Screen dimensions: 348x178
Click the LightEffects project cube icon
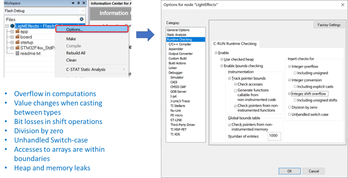click(x=12, y=26)
